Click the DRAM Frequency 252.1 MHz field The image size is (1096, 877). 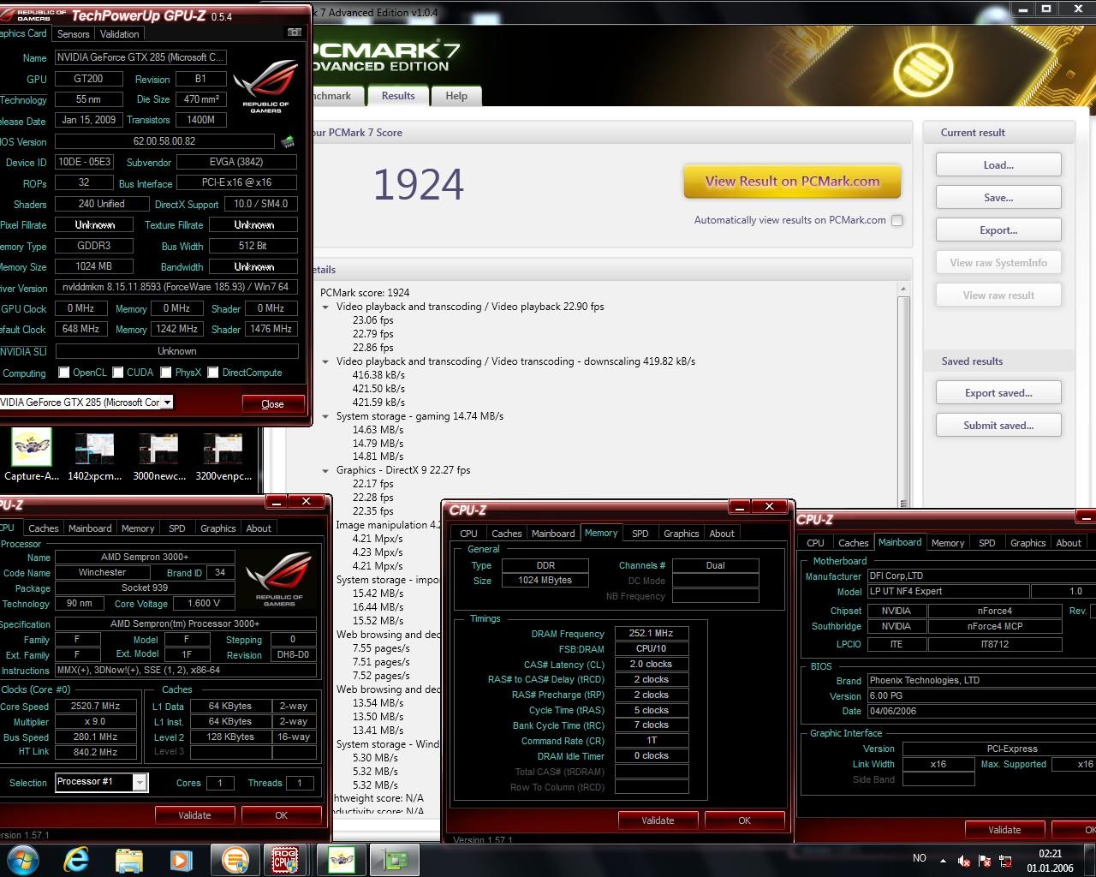click(x=651, y=634)
